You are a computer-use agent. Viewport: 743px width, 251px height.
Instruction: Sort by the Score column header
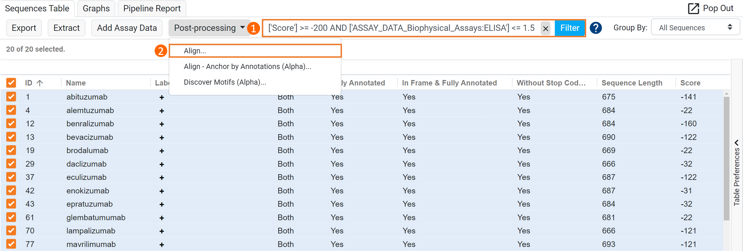coord(690,83)
